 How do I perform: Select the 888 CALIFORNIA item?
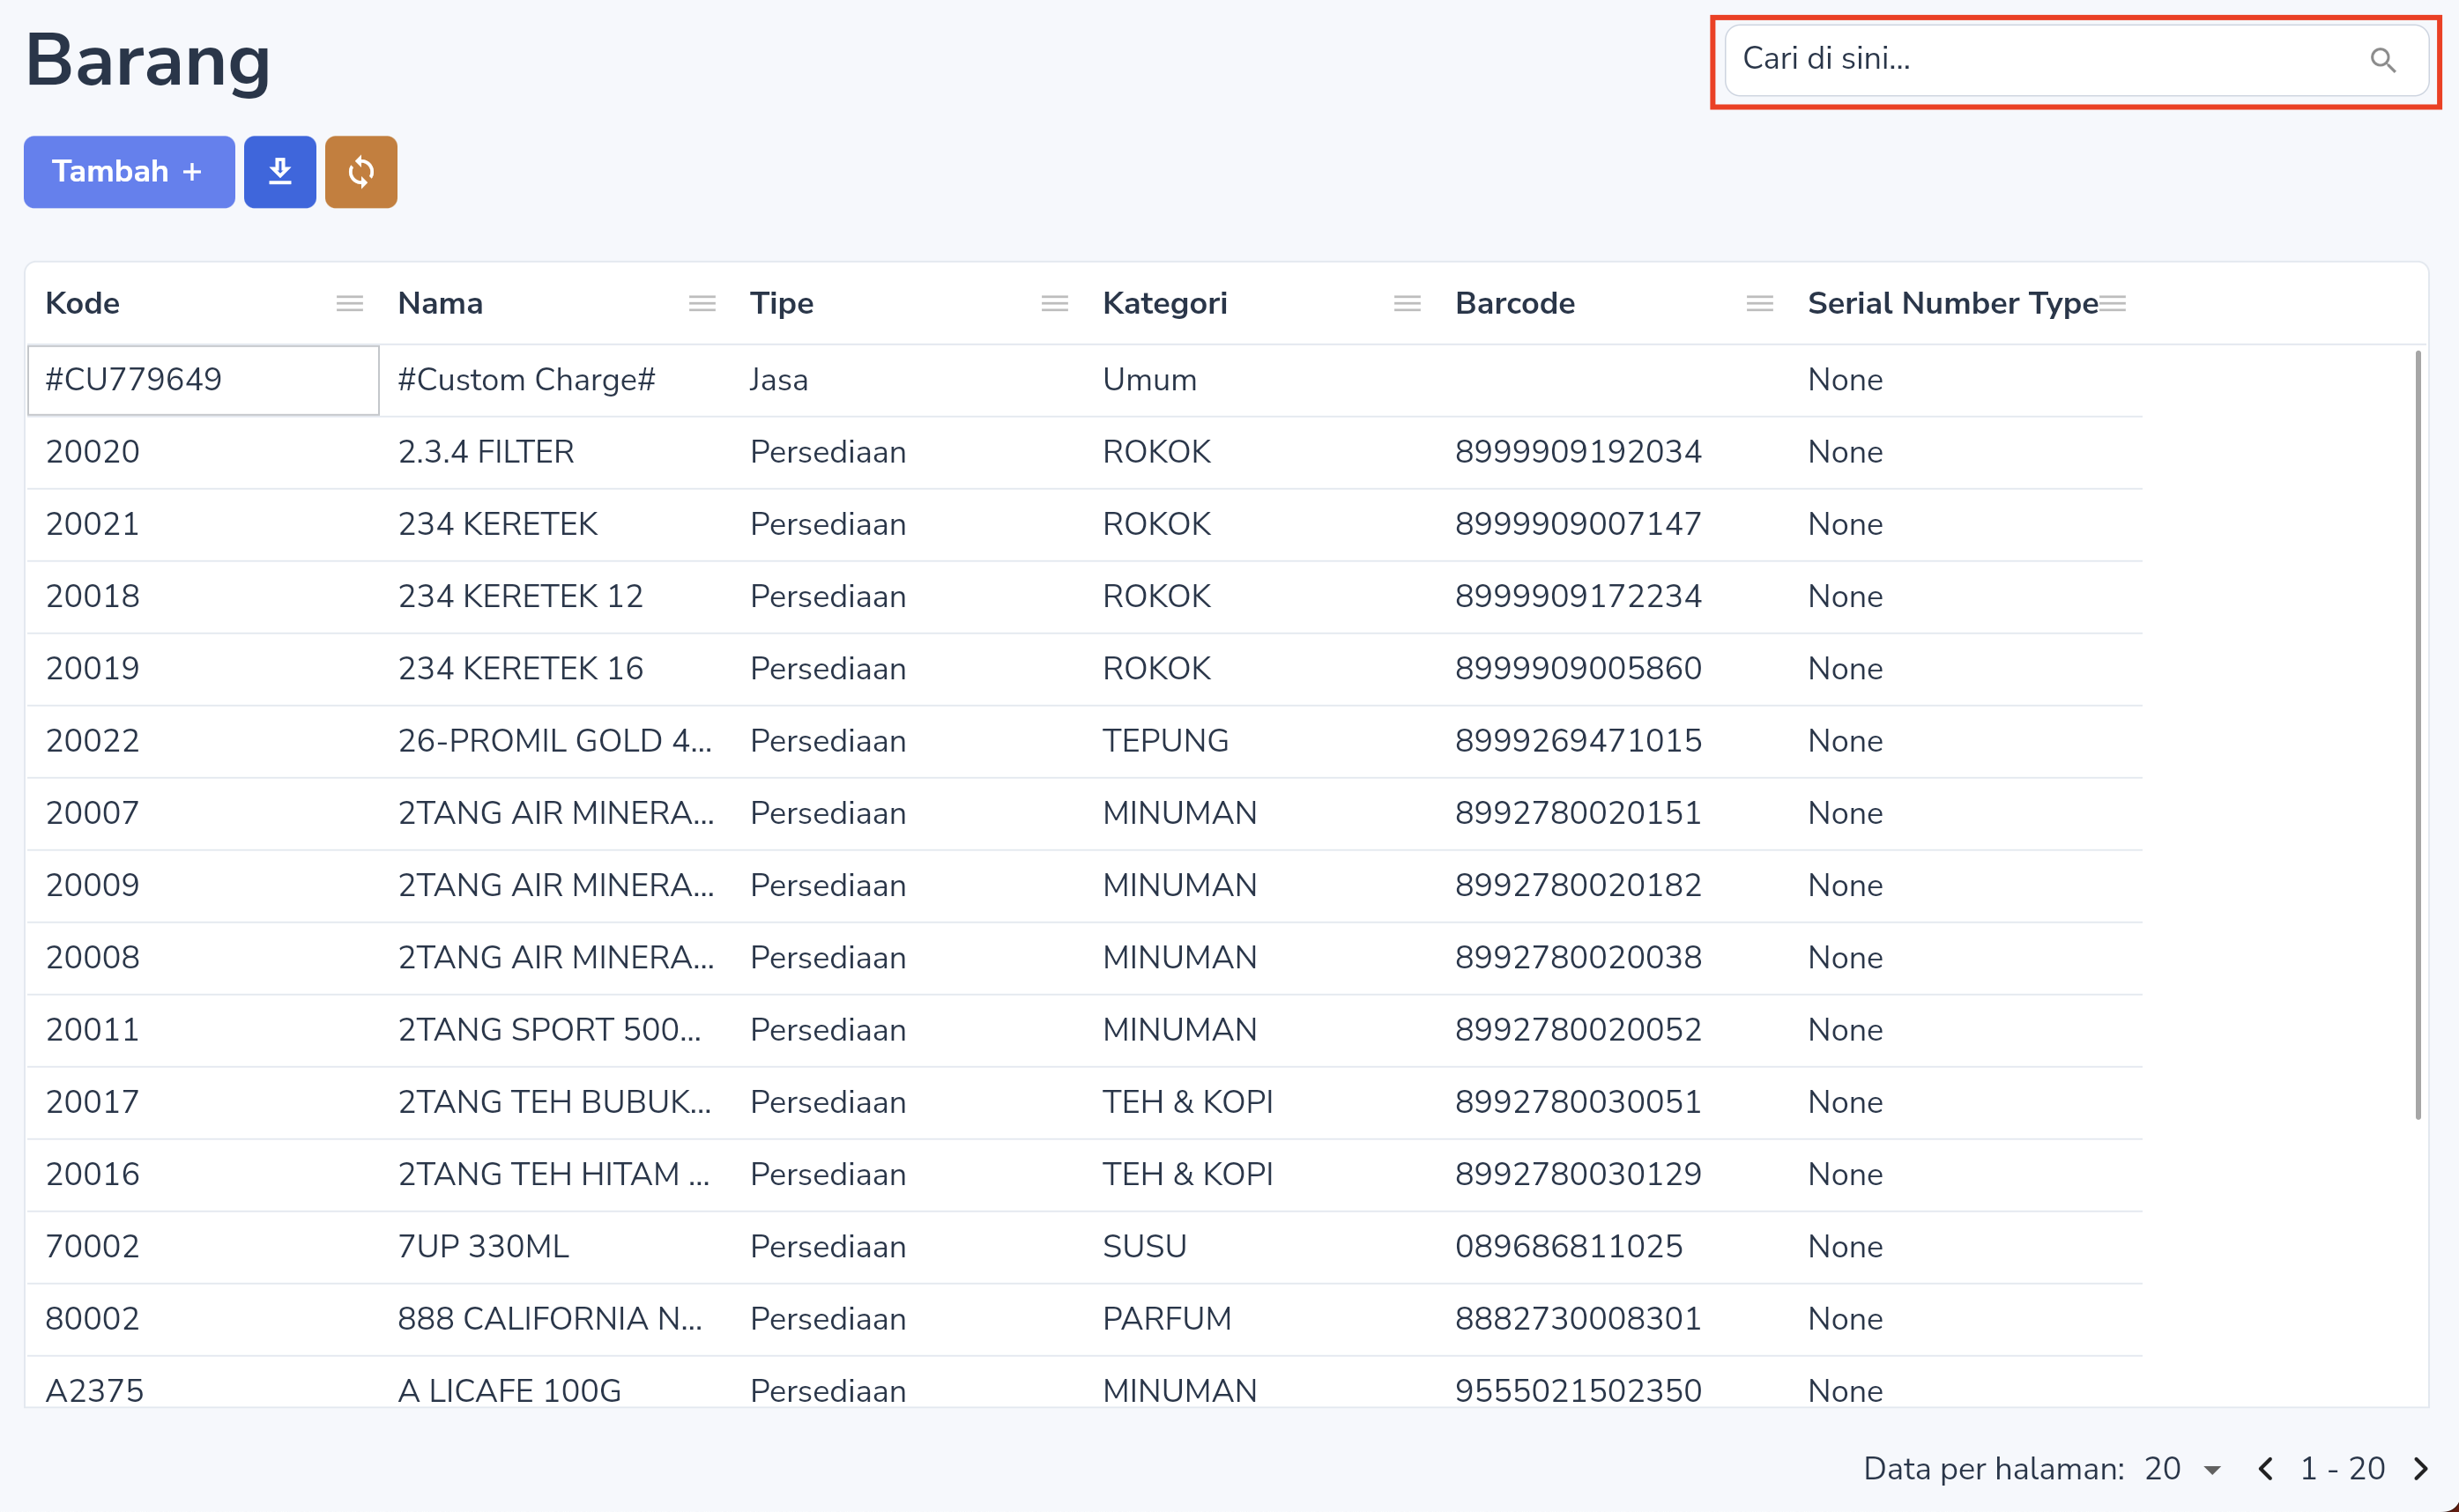tap(550, 1318)
